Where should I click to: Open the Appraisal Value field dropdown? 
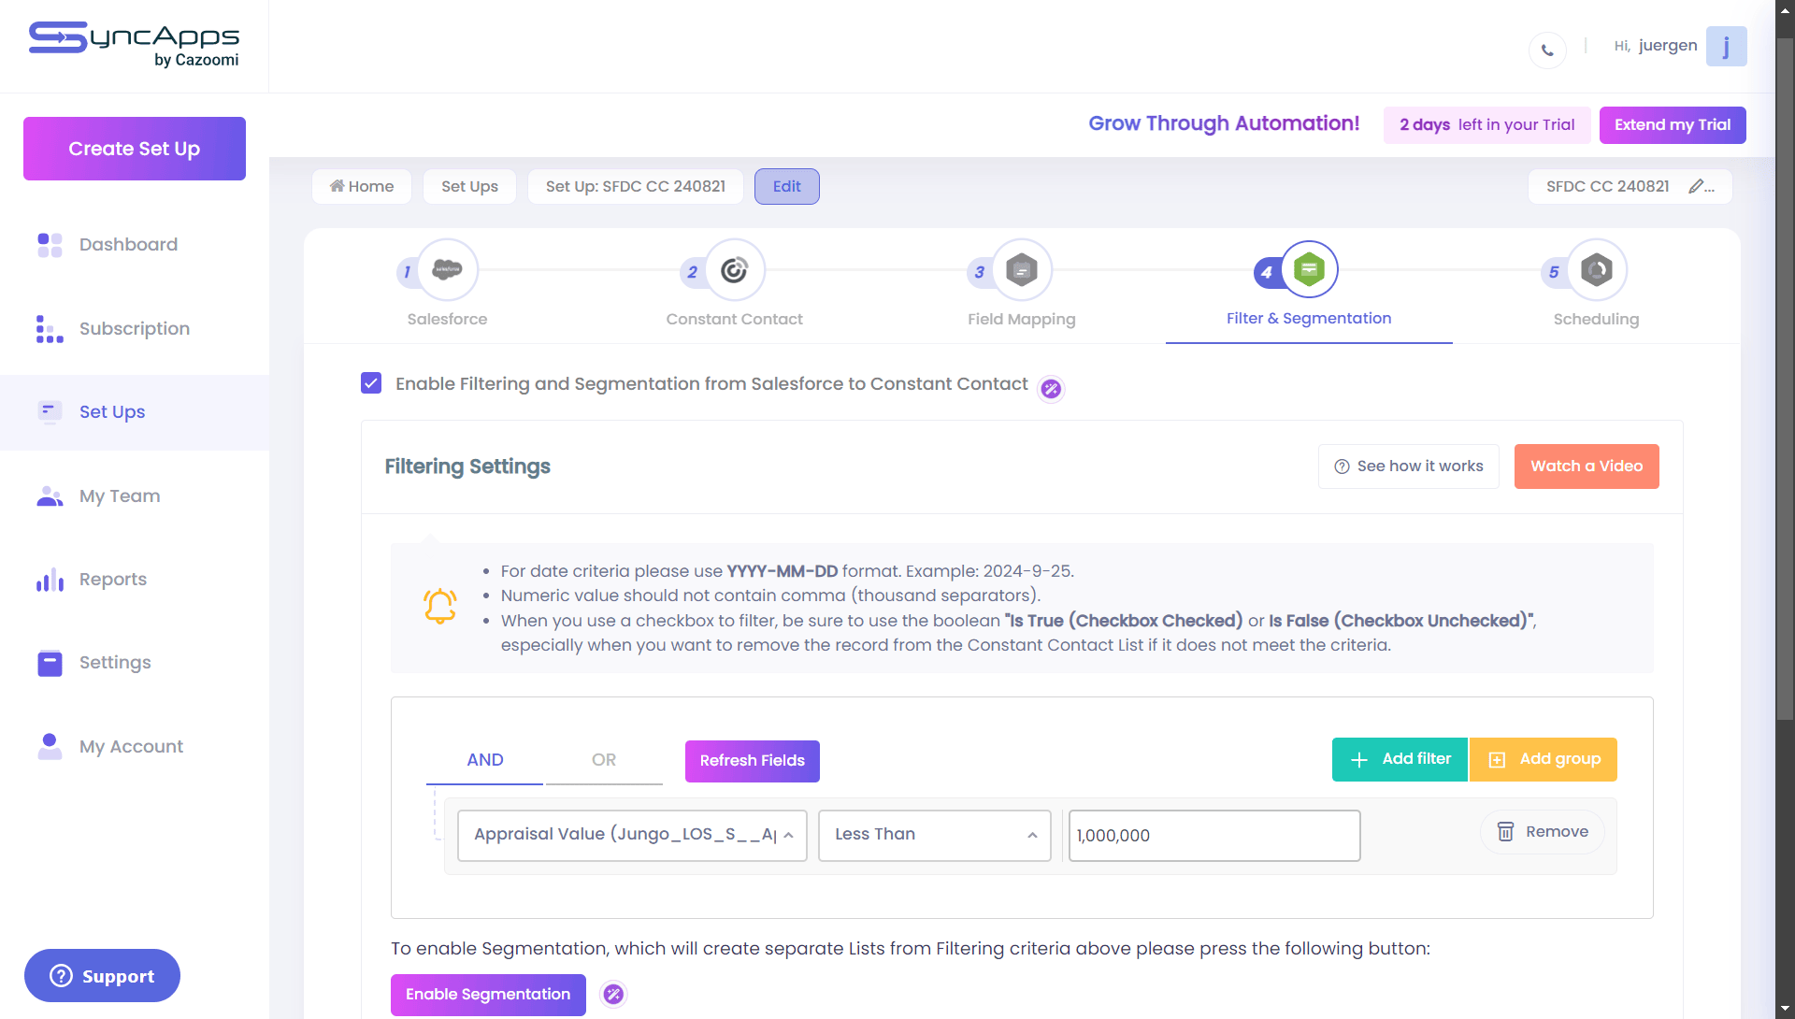(632, 835)
